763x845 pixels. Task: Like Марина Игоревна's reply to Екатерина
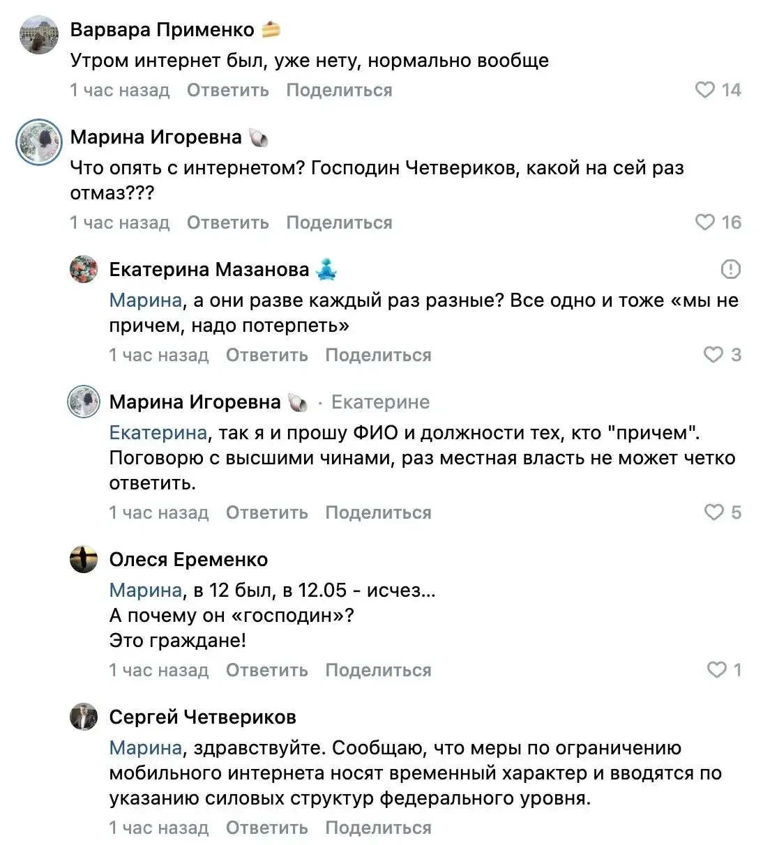pos(713,512)
